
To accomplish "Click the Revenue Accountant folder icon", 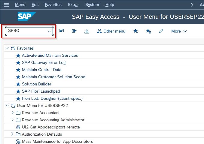I will tap(18, 113).
